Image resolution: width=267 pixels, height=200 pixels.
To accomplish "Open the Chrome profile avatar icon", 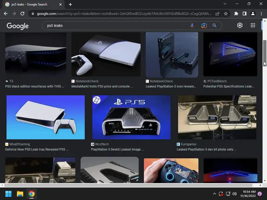I will point(253,14).
